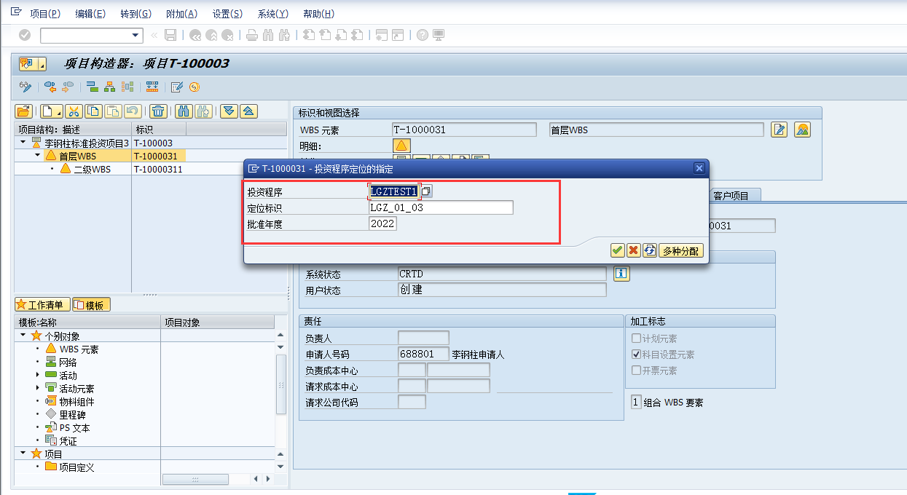Click the hierarchy structure view icon
Viewport: 907px width, 495px height.
point(111,87)
